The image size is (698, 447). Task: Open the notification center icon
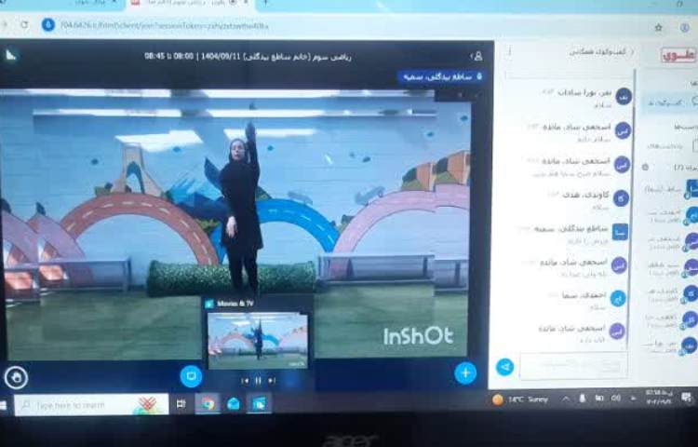[686, 397]
